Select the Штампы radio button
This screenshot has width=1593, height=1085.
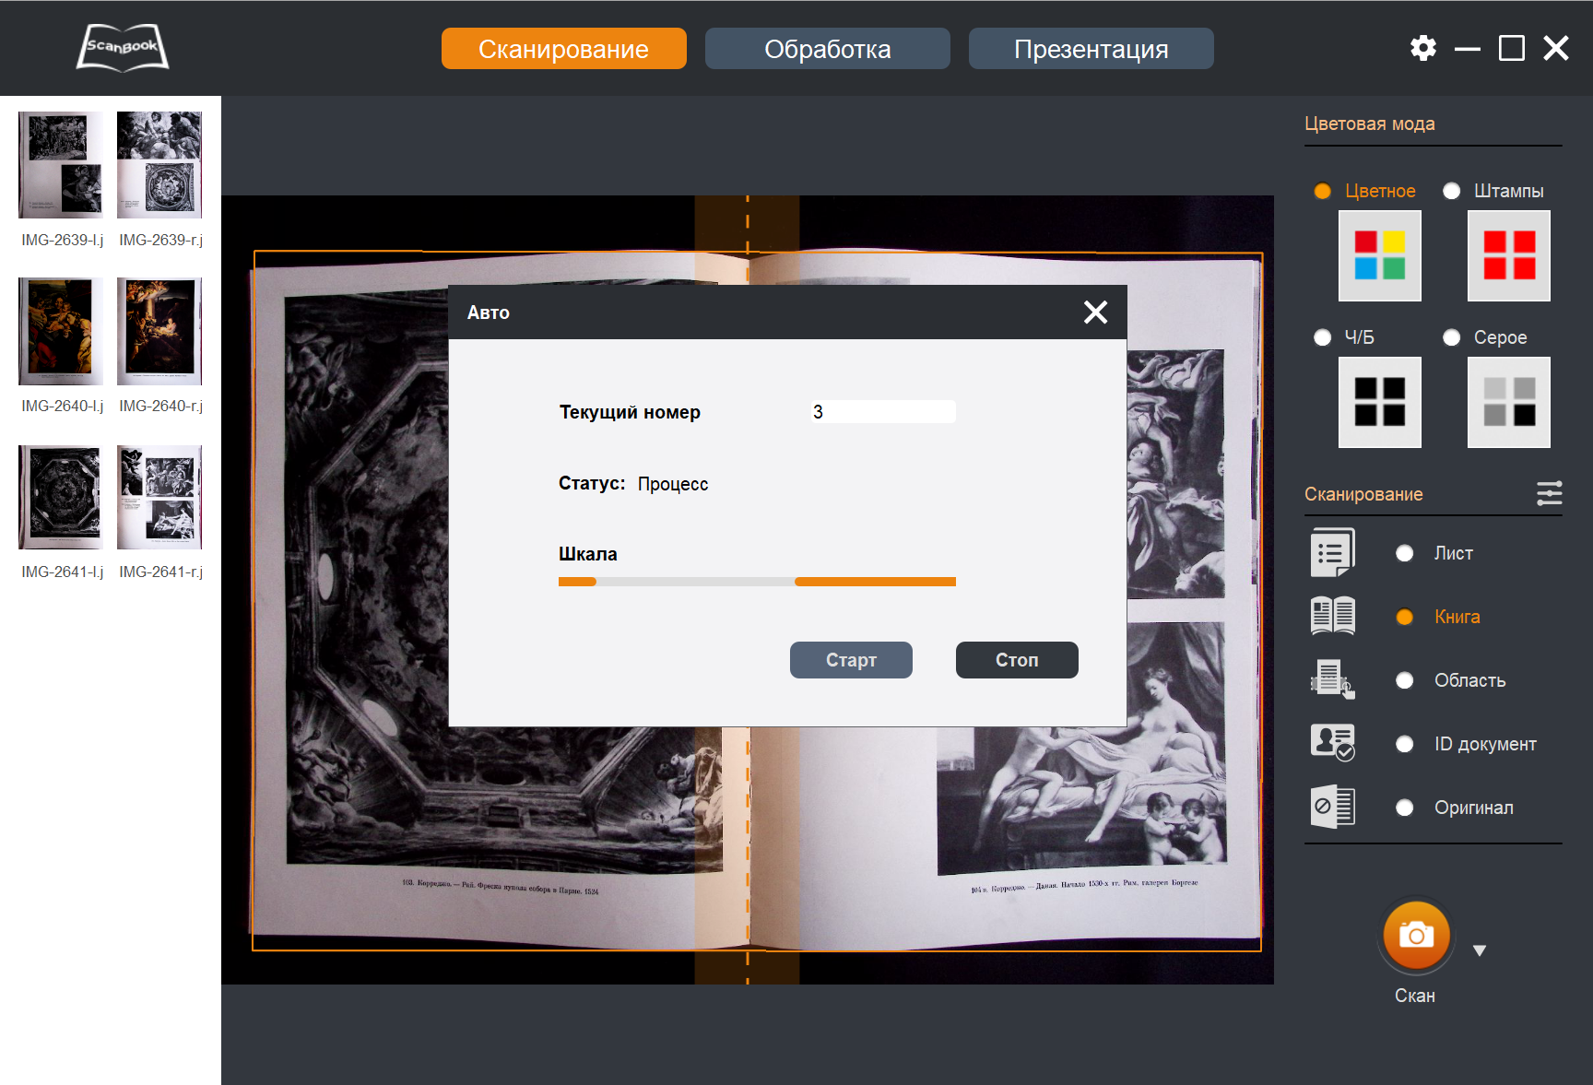coord(1451,191)
